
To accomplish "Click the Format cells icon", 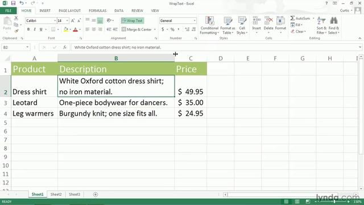I will point(280,21).
